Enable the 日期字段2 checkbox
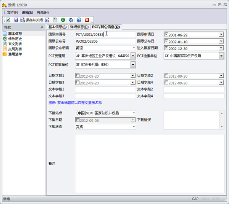Image resolution: width=229 pixels, height=204 pixels. pyautogui.click(x=166, y=75)
